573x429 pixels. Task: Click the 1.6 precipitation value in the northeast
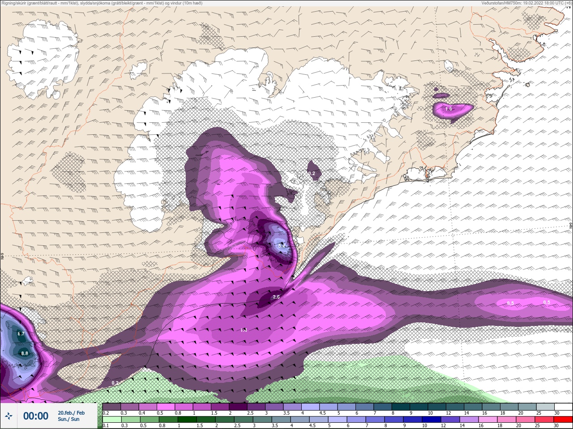pos(449,109)
